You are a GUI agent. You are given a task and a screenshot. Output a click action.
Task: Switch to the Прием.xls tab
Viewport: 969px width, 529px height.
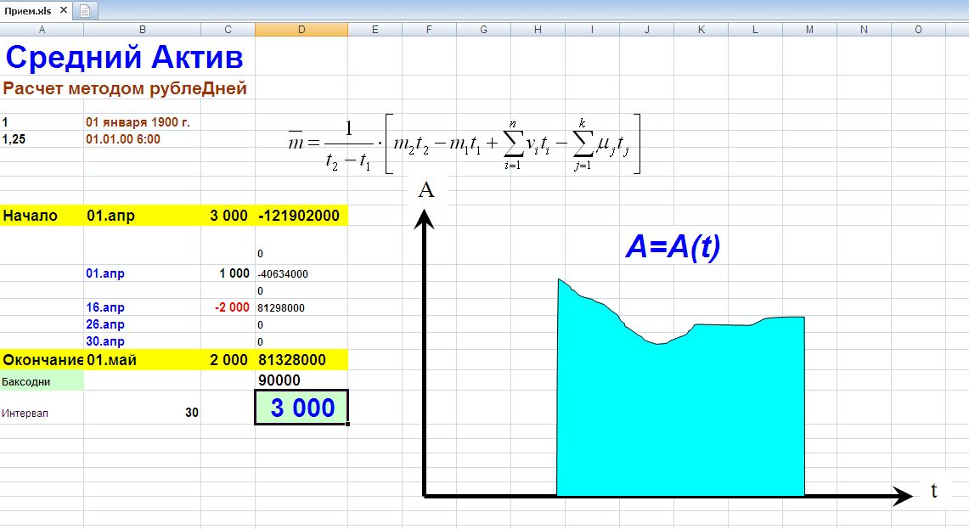pos(30,10)
